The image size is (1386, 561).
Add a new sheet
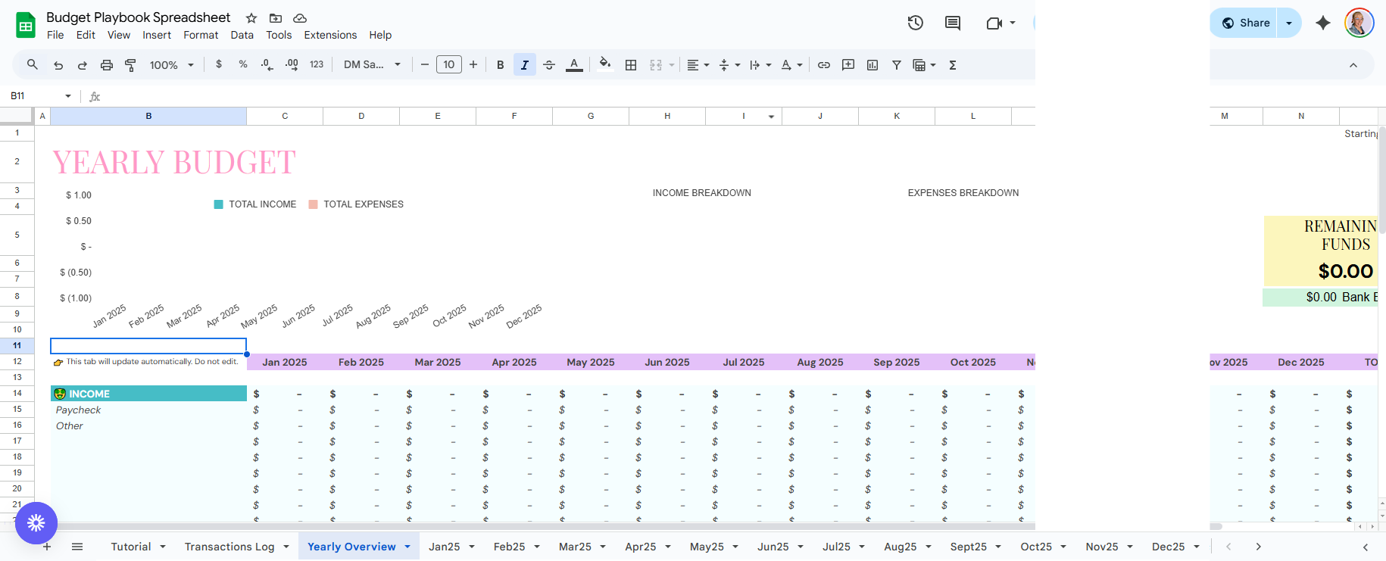pyautogui.click(x=47, y=547)
